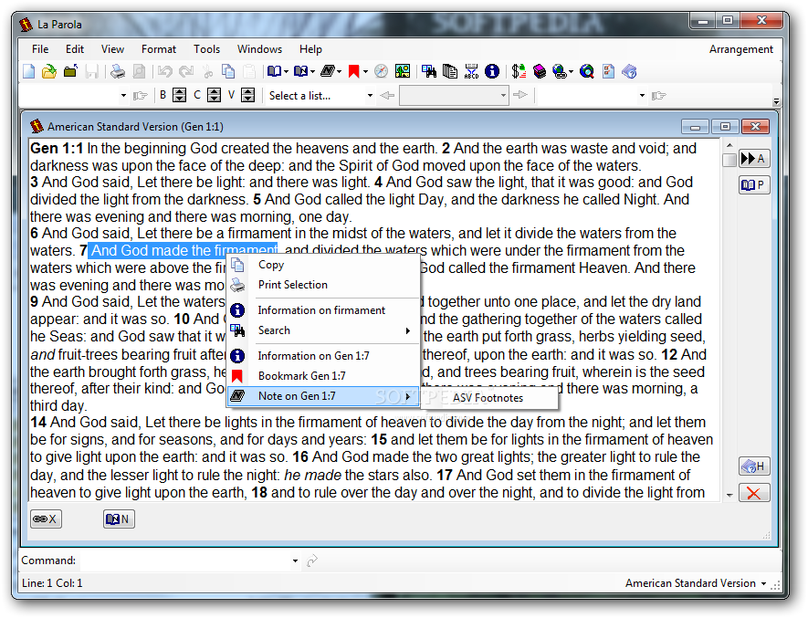Open the bookmark icon dropdown arrow
This screenshot has width=808, height=618.
pyautogui.click(x=365, y=71)
